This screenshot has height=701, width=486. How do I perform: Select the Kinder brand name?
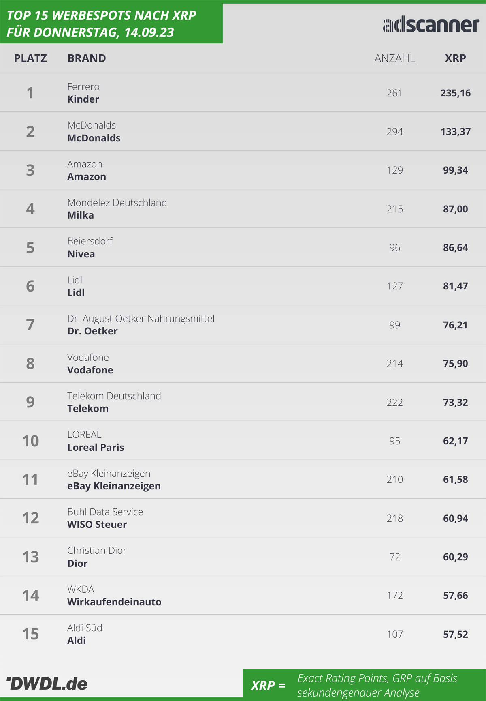pos(83,99)
